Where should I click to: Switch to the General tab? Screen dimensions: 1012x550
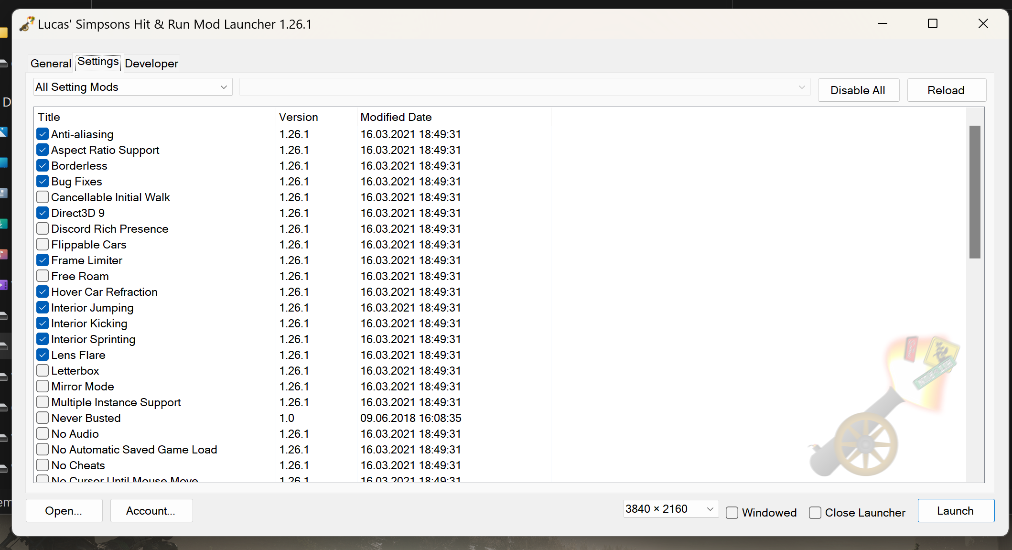(x=51, y=64)
